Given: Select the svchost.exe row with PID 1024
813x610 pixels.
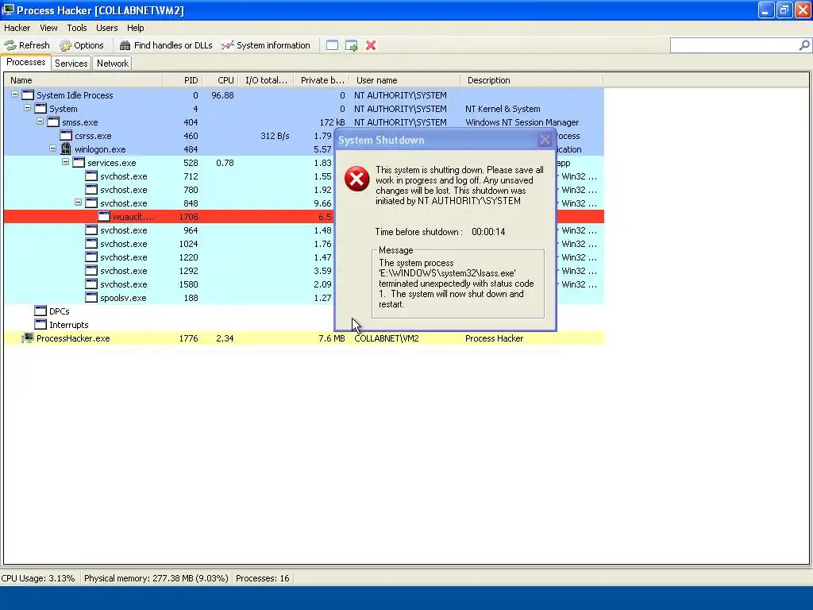Looking at the screenshot, I should coord(304,244).
